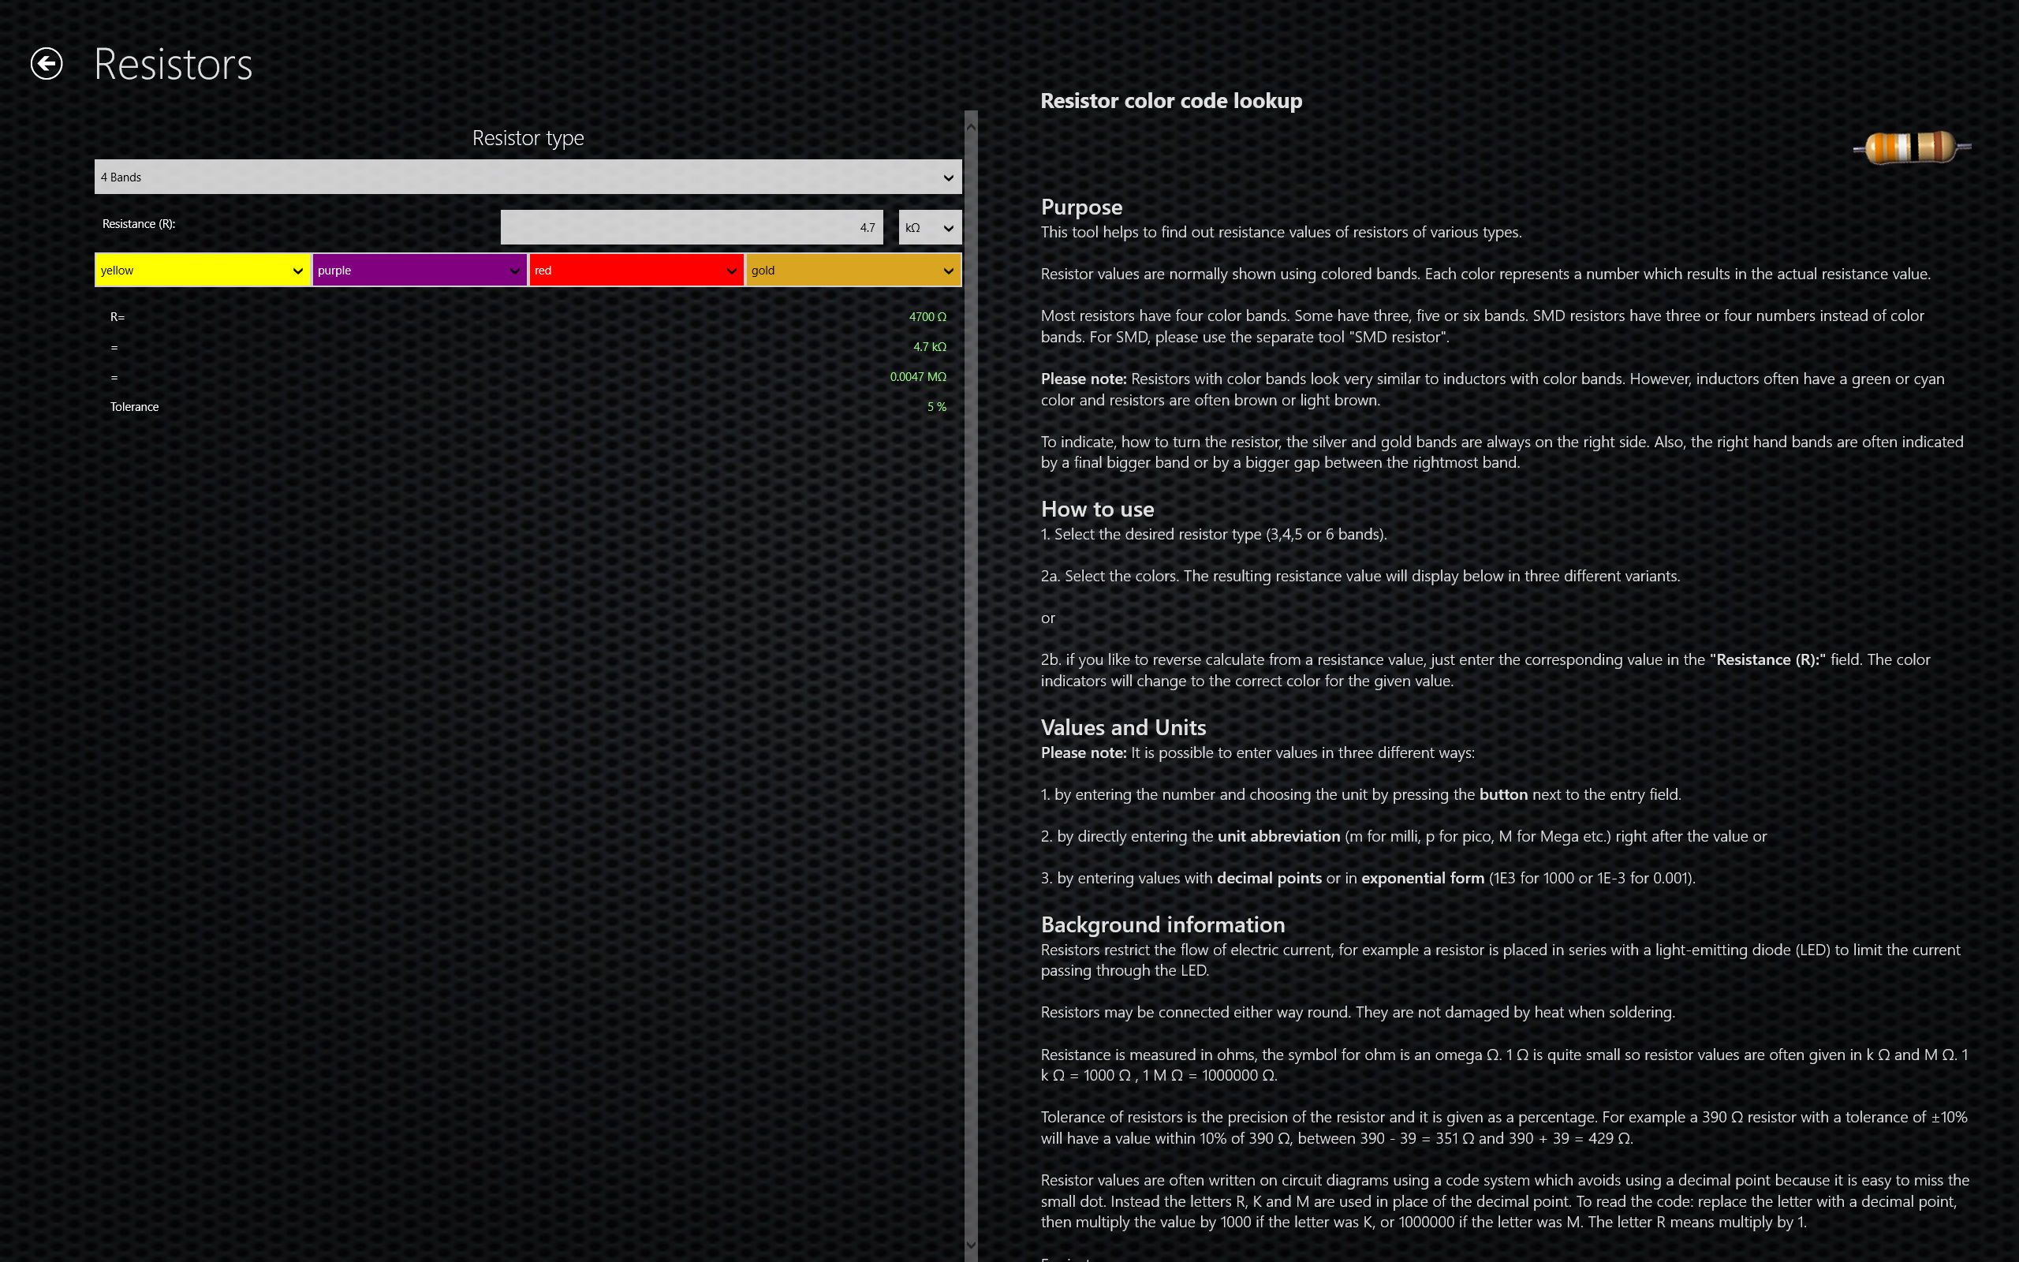Select the 4700 Ω result value
The width and height of the screenshot is (2019, 1262).
(927, 317)
